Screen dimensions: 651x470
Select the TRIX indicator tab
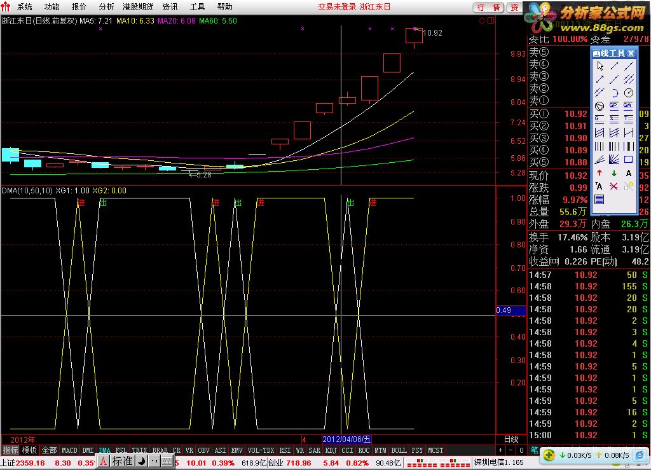click(x=139, y=450)
